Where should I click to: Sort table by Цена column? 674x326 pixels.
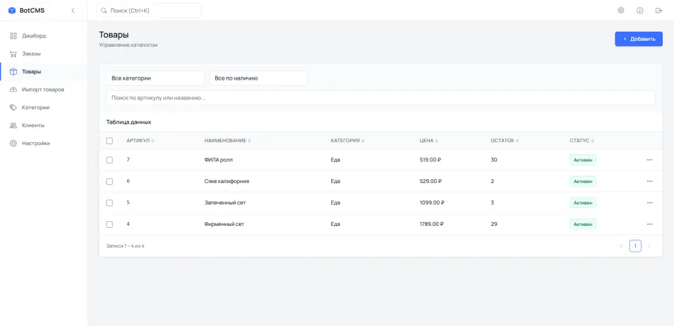coord(428,141)
